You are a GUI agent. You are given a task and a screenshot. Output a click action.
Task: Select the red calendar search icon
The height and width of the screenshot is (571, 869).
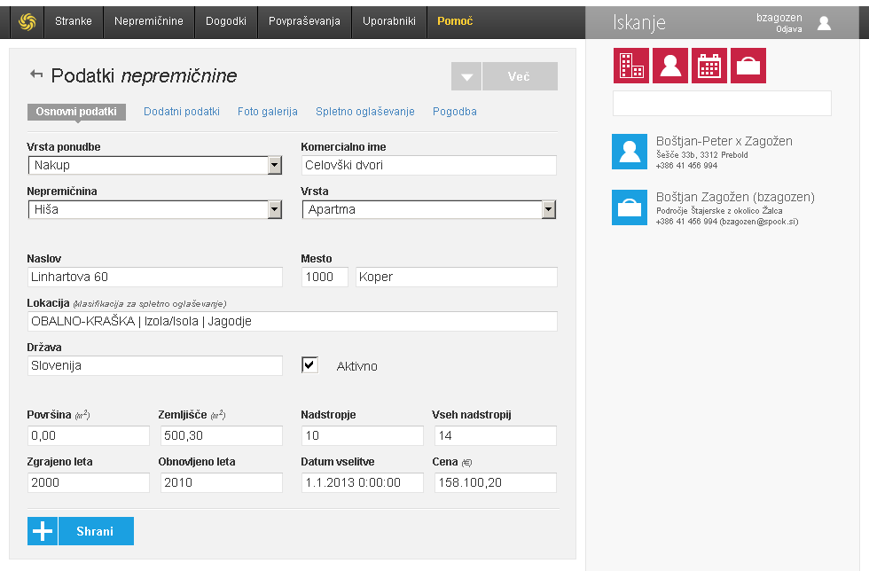pos(709,66)
